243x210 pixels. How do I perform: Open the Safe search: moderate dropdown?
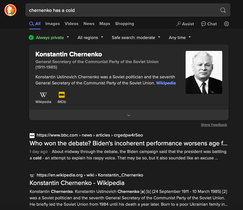136,37
